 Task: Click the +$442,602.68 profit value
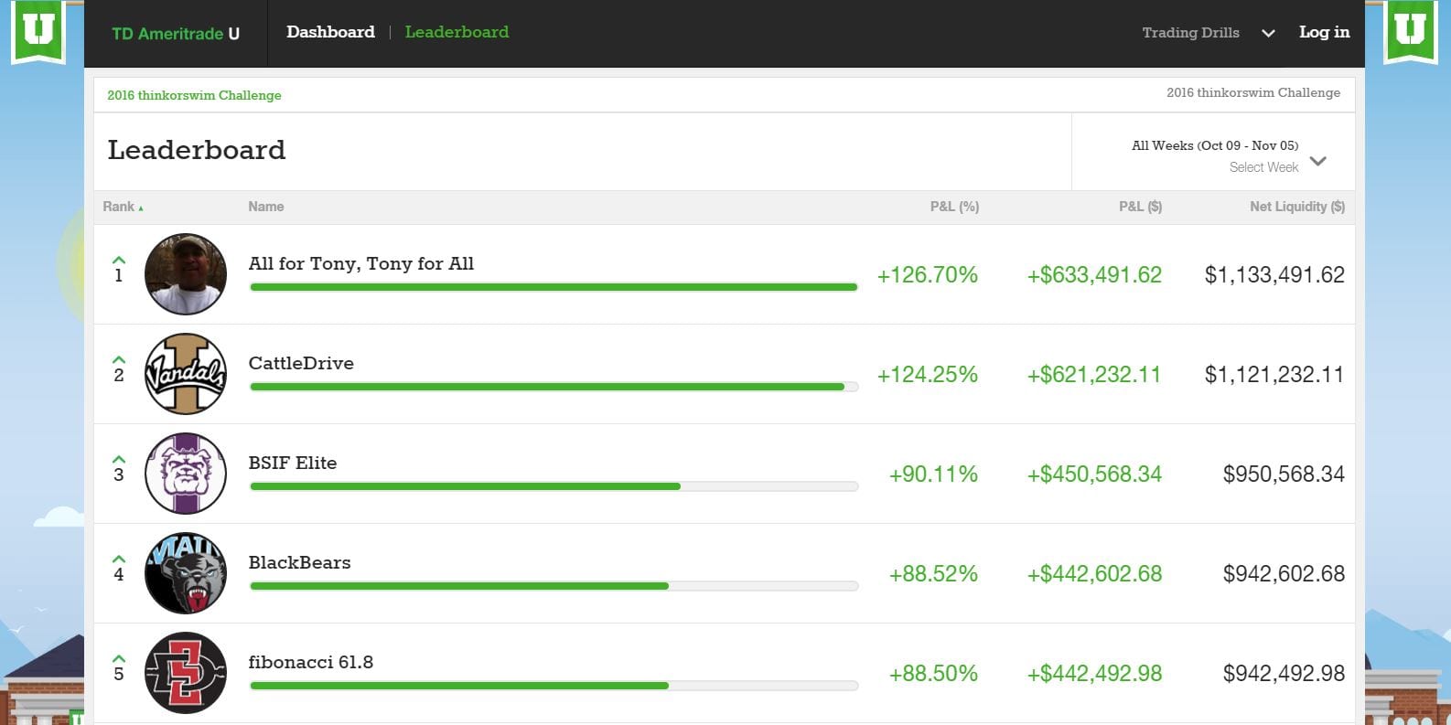(1094, 573)
